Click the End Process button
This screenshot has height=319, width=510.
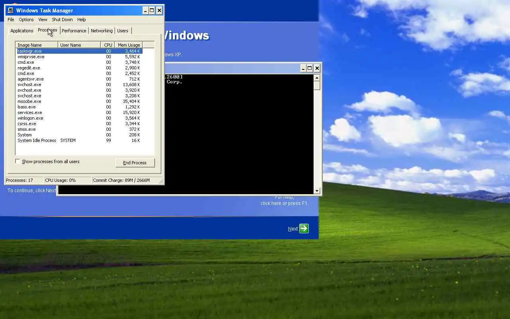point(135,163)
